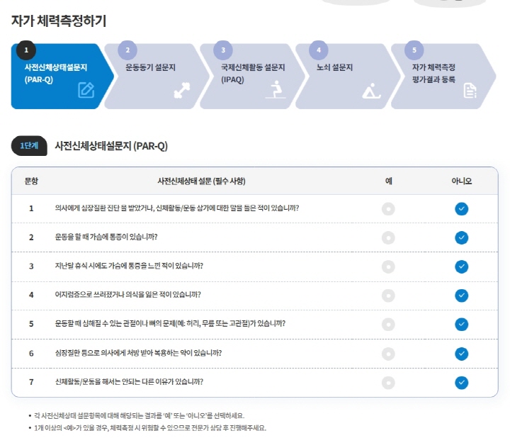Click the squatting person icon in IPAQ step

pos(276,89)
